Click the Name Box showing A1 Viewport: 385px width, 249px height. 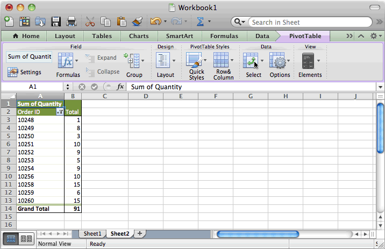pos(33,87)
